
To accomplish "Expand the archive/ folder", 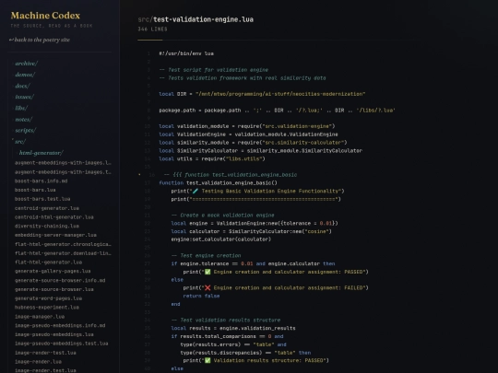I will point(26,64).
